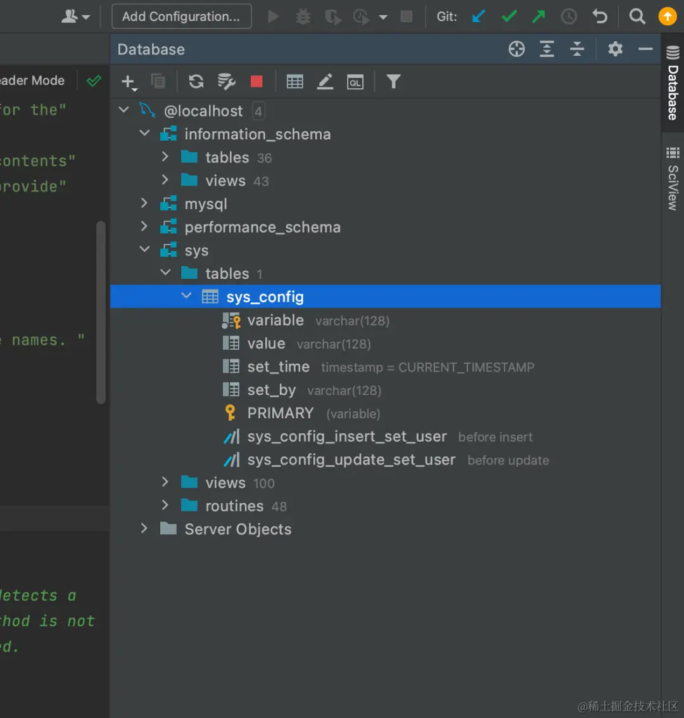This screenshot has width=684, height=718.
Task: Click the Filter funnel icon
Action: pos(393,82)
